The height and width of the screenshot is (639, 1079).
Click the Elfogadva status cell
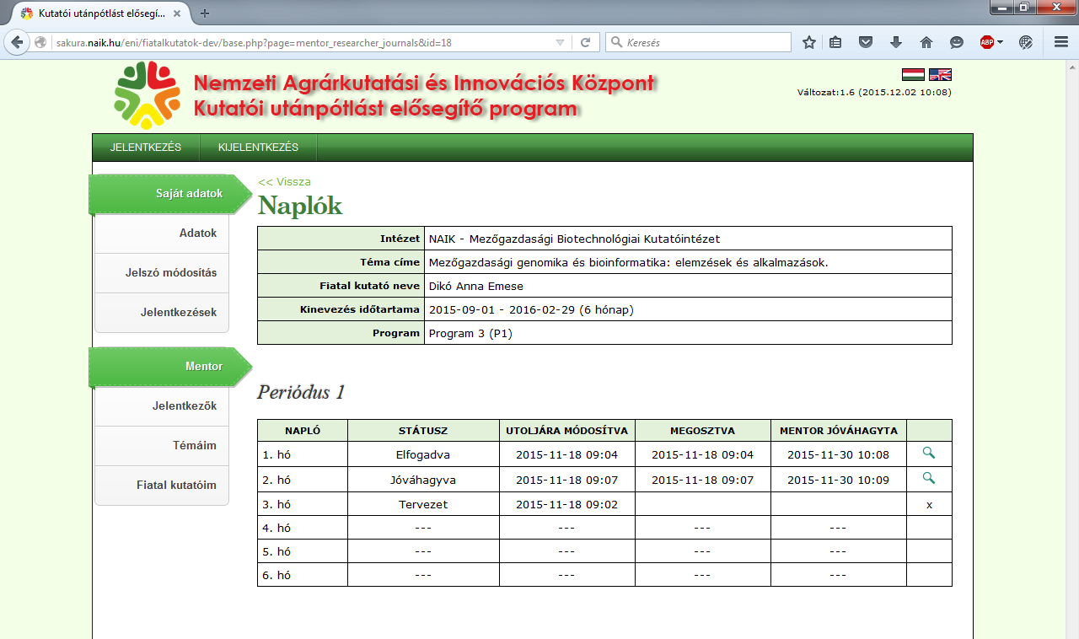pyautogui.click(x=423, y=454)
